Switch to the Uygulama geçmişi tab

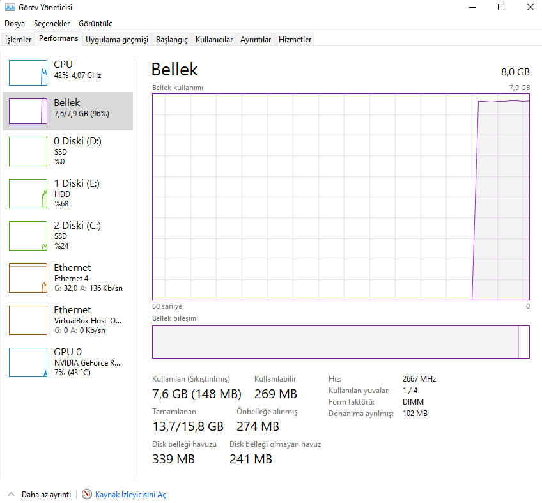117,40
